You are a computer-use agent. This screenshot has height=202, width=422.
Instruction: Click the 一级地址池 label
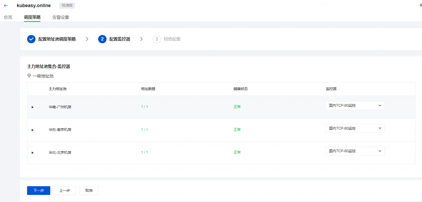pos(43,76)
